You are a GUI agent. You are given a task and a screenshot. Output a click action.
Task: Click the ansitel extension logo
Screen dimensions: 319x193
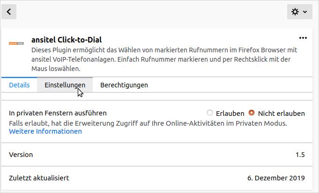[x=16, y=43]
